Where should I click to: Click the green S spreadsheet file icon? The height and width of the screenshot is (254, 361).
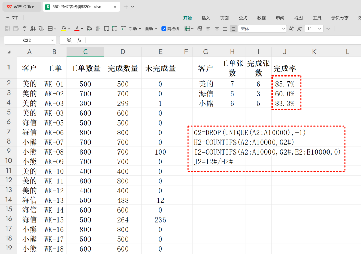48,7
